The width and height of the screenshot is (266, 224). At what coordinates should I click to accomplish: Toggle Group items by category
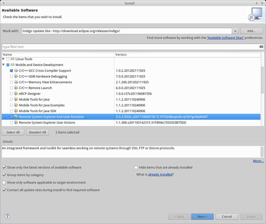coord(4,175)
